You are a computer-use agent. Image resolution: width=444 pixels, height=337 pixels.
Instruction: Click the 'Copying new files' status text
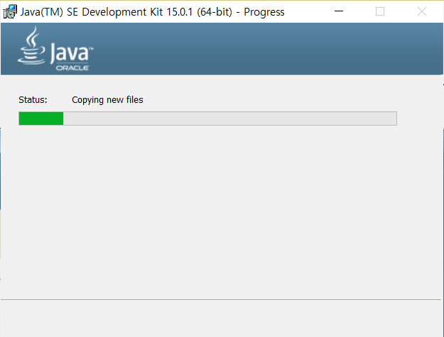107,100
